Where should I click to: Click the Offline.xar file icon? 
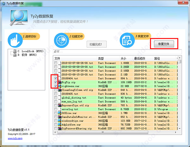coord(60,113)
